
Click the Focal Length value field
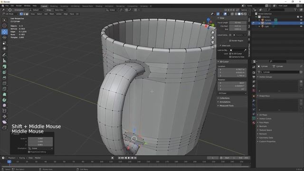(238, 23)
